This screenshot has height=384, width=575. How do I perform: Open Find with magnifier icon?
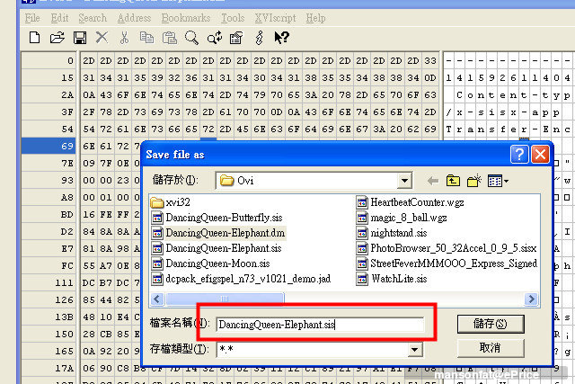point(191,38)
